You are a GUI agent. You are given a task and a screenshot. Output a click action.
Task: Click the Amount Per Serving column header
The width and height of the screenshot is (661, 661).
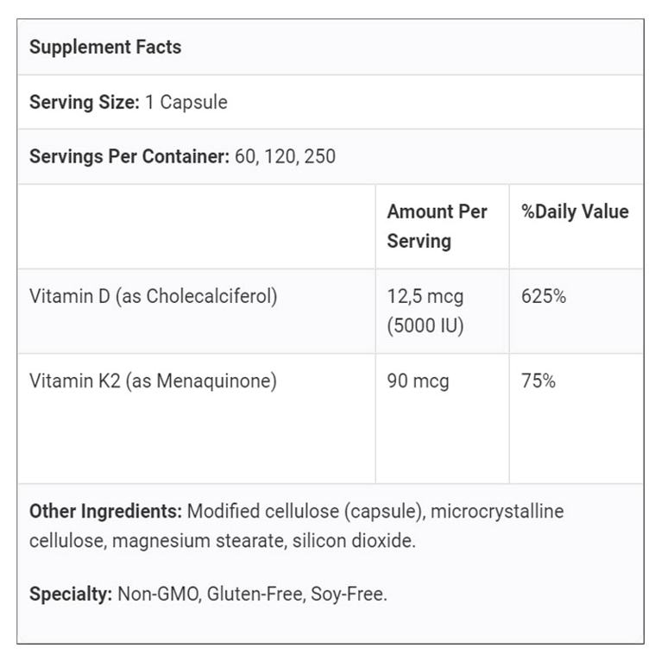click(x=438, y=226)
